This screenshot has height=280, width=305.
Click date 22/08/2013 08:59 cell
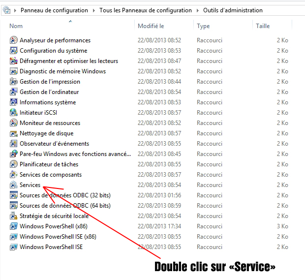(159, 206)
